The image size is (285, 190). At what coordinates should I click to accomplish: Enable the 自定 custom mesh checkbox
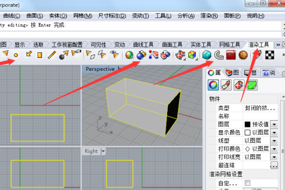[x=247, y=182]
